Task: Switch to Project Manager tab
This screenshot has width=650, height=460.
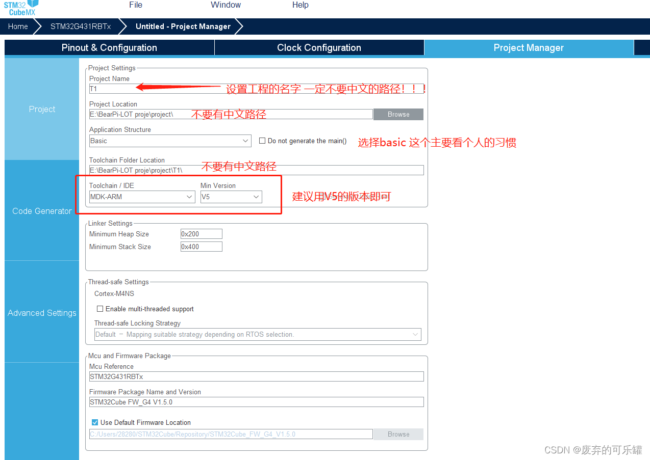Action: coord(529,48)
